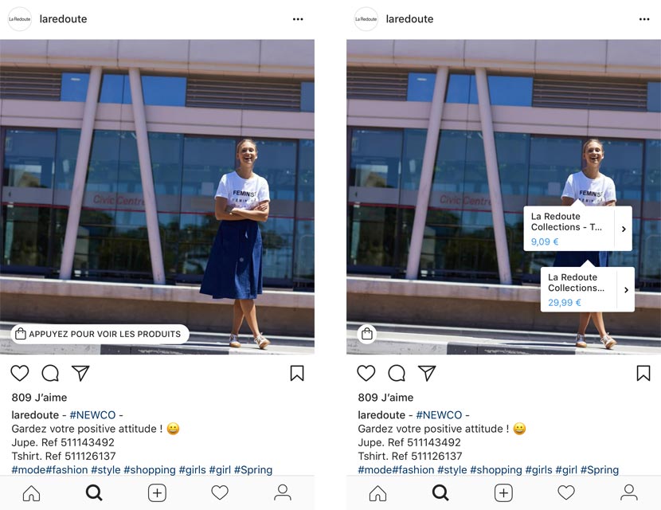Tap 'Appuyez pour voir les produits' button
The width and height of the screenshot is (661, 510).
click(x=100, y=334)
